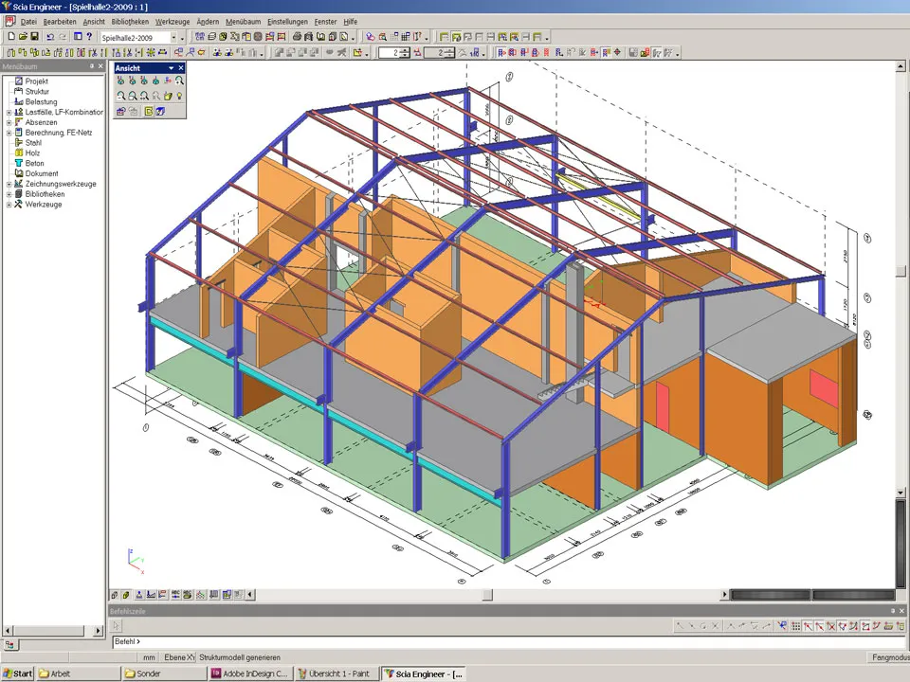Open the Ansicht palette dropdown arrow
910x682 pixels.
172,68
